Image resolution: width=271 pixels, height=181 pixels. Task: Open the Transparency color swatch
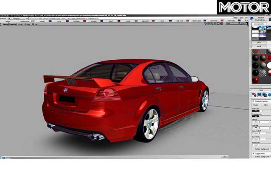[x=256, y=116]
